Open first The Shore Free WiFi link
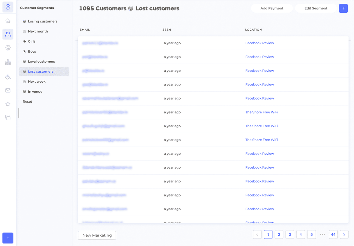 (x=262, y=112)
